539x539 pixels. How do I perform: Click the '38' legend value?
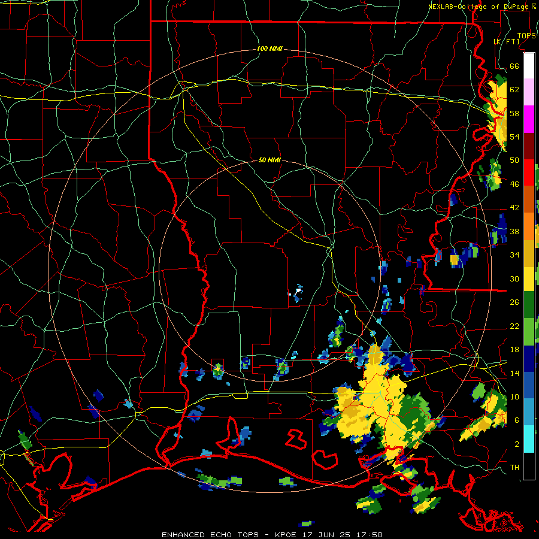pos(514,232)
